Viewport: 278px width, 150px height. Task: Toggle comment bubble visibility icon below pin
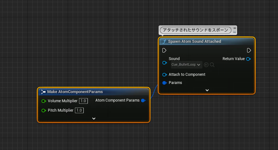tap(235, 32)
